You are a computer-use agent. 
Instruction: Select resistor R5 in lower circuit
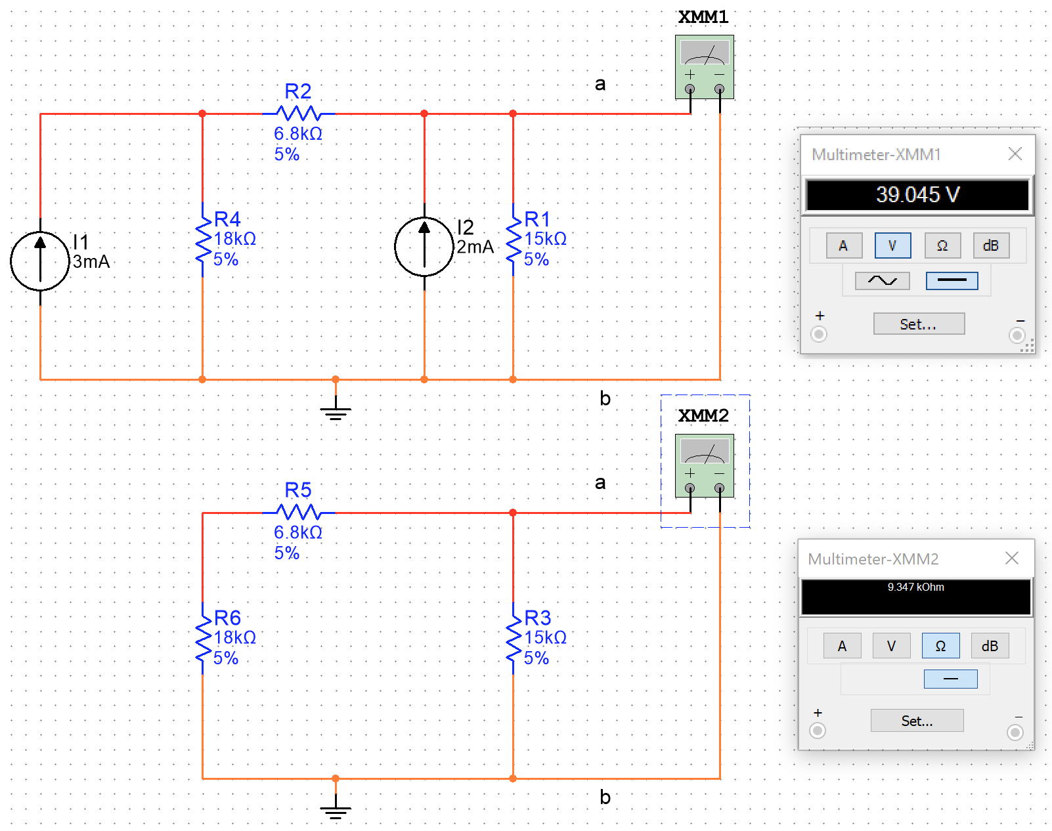point(298,512)
